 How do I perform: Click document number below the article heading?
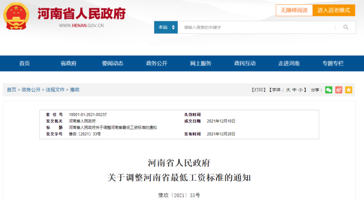click(x=179, y=195)
